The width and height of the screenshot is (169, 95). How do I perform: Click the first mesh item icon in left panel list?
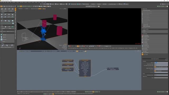[x=2, y=35]
